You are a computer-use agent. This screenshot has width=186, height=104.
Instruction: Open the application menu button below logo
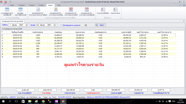4,5
